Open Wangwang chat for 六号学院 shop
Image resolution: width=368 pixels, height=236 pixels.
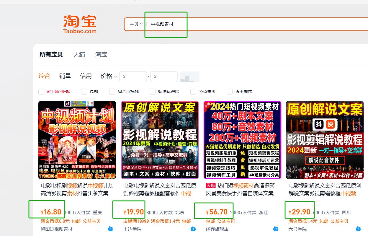[x=359, y=229]
